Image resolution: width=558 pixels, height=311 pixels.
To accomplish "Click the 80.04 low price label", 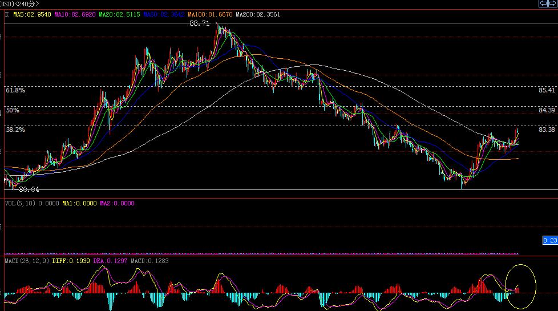I will [x=29, y=189].
